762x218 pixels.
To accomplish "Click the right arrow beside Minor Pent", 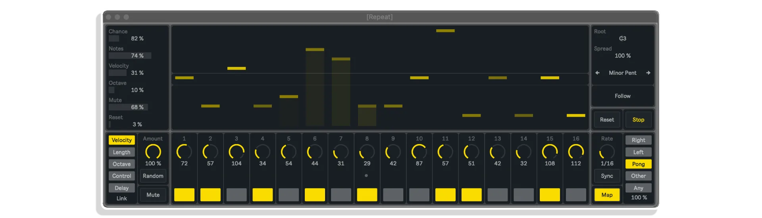I will [648, 73].
